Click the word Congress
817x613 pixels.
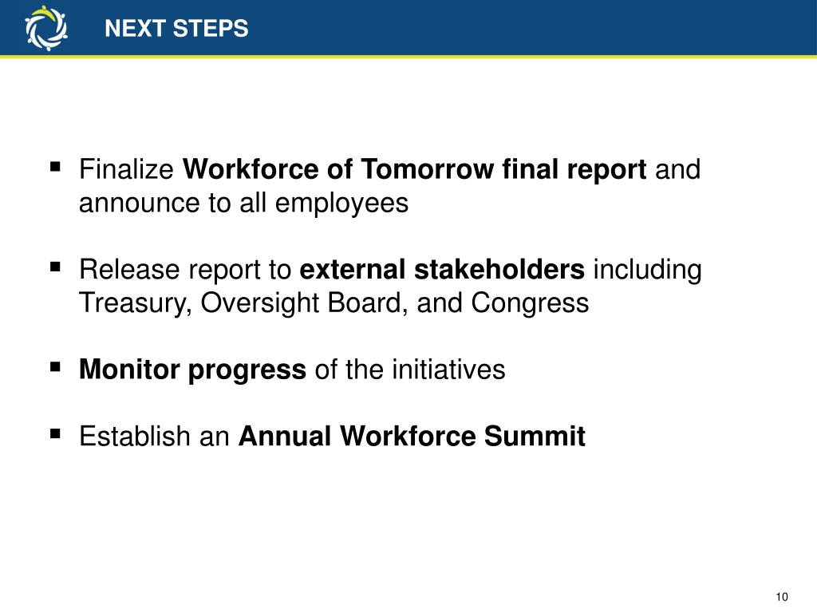click(530, 303)
